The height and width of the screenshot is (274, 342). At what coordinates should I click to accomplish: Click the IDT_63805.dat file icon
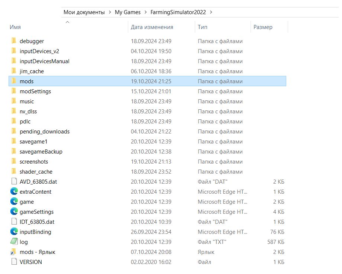[14, 222]
